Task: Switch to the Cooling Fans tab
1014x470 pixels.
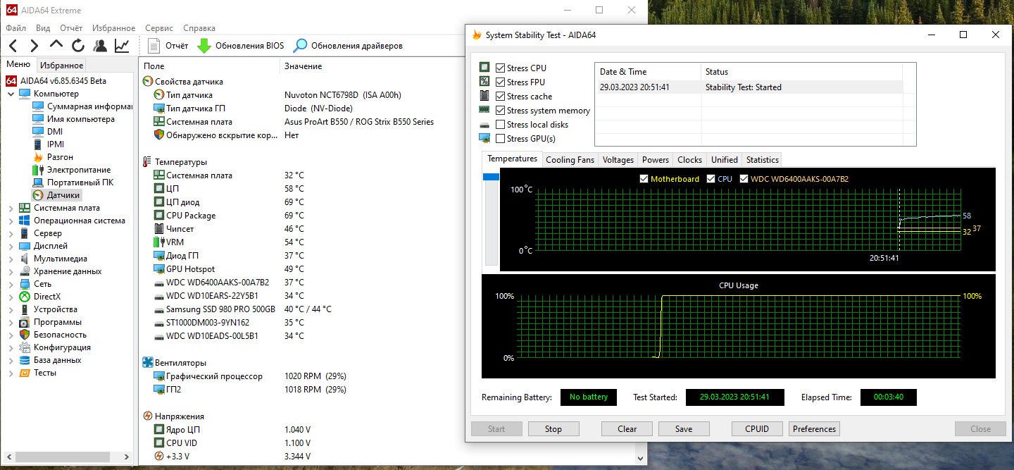Action: coord(570,160)
